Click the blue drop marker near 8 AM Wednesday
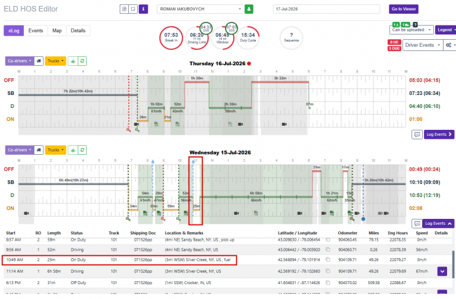Image resolution: width=456 pixels, height=299 pixels. 153,161
